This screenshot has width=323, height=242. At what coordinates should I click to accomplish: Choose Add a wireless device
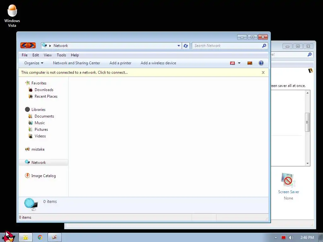click(x=158, y=63)
